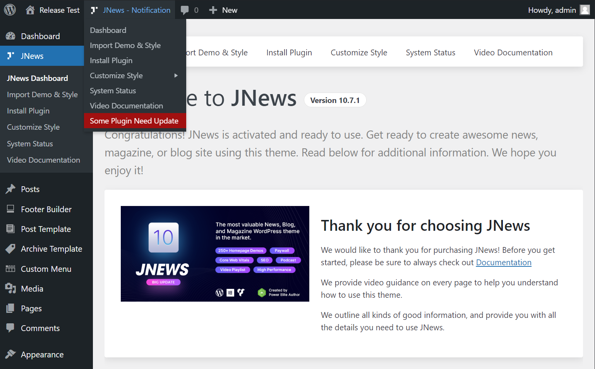Expand the Customize Style submenu arrow
595x369 pixels.
(x=176, y=76)
